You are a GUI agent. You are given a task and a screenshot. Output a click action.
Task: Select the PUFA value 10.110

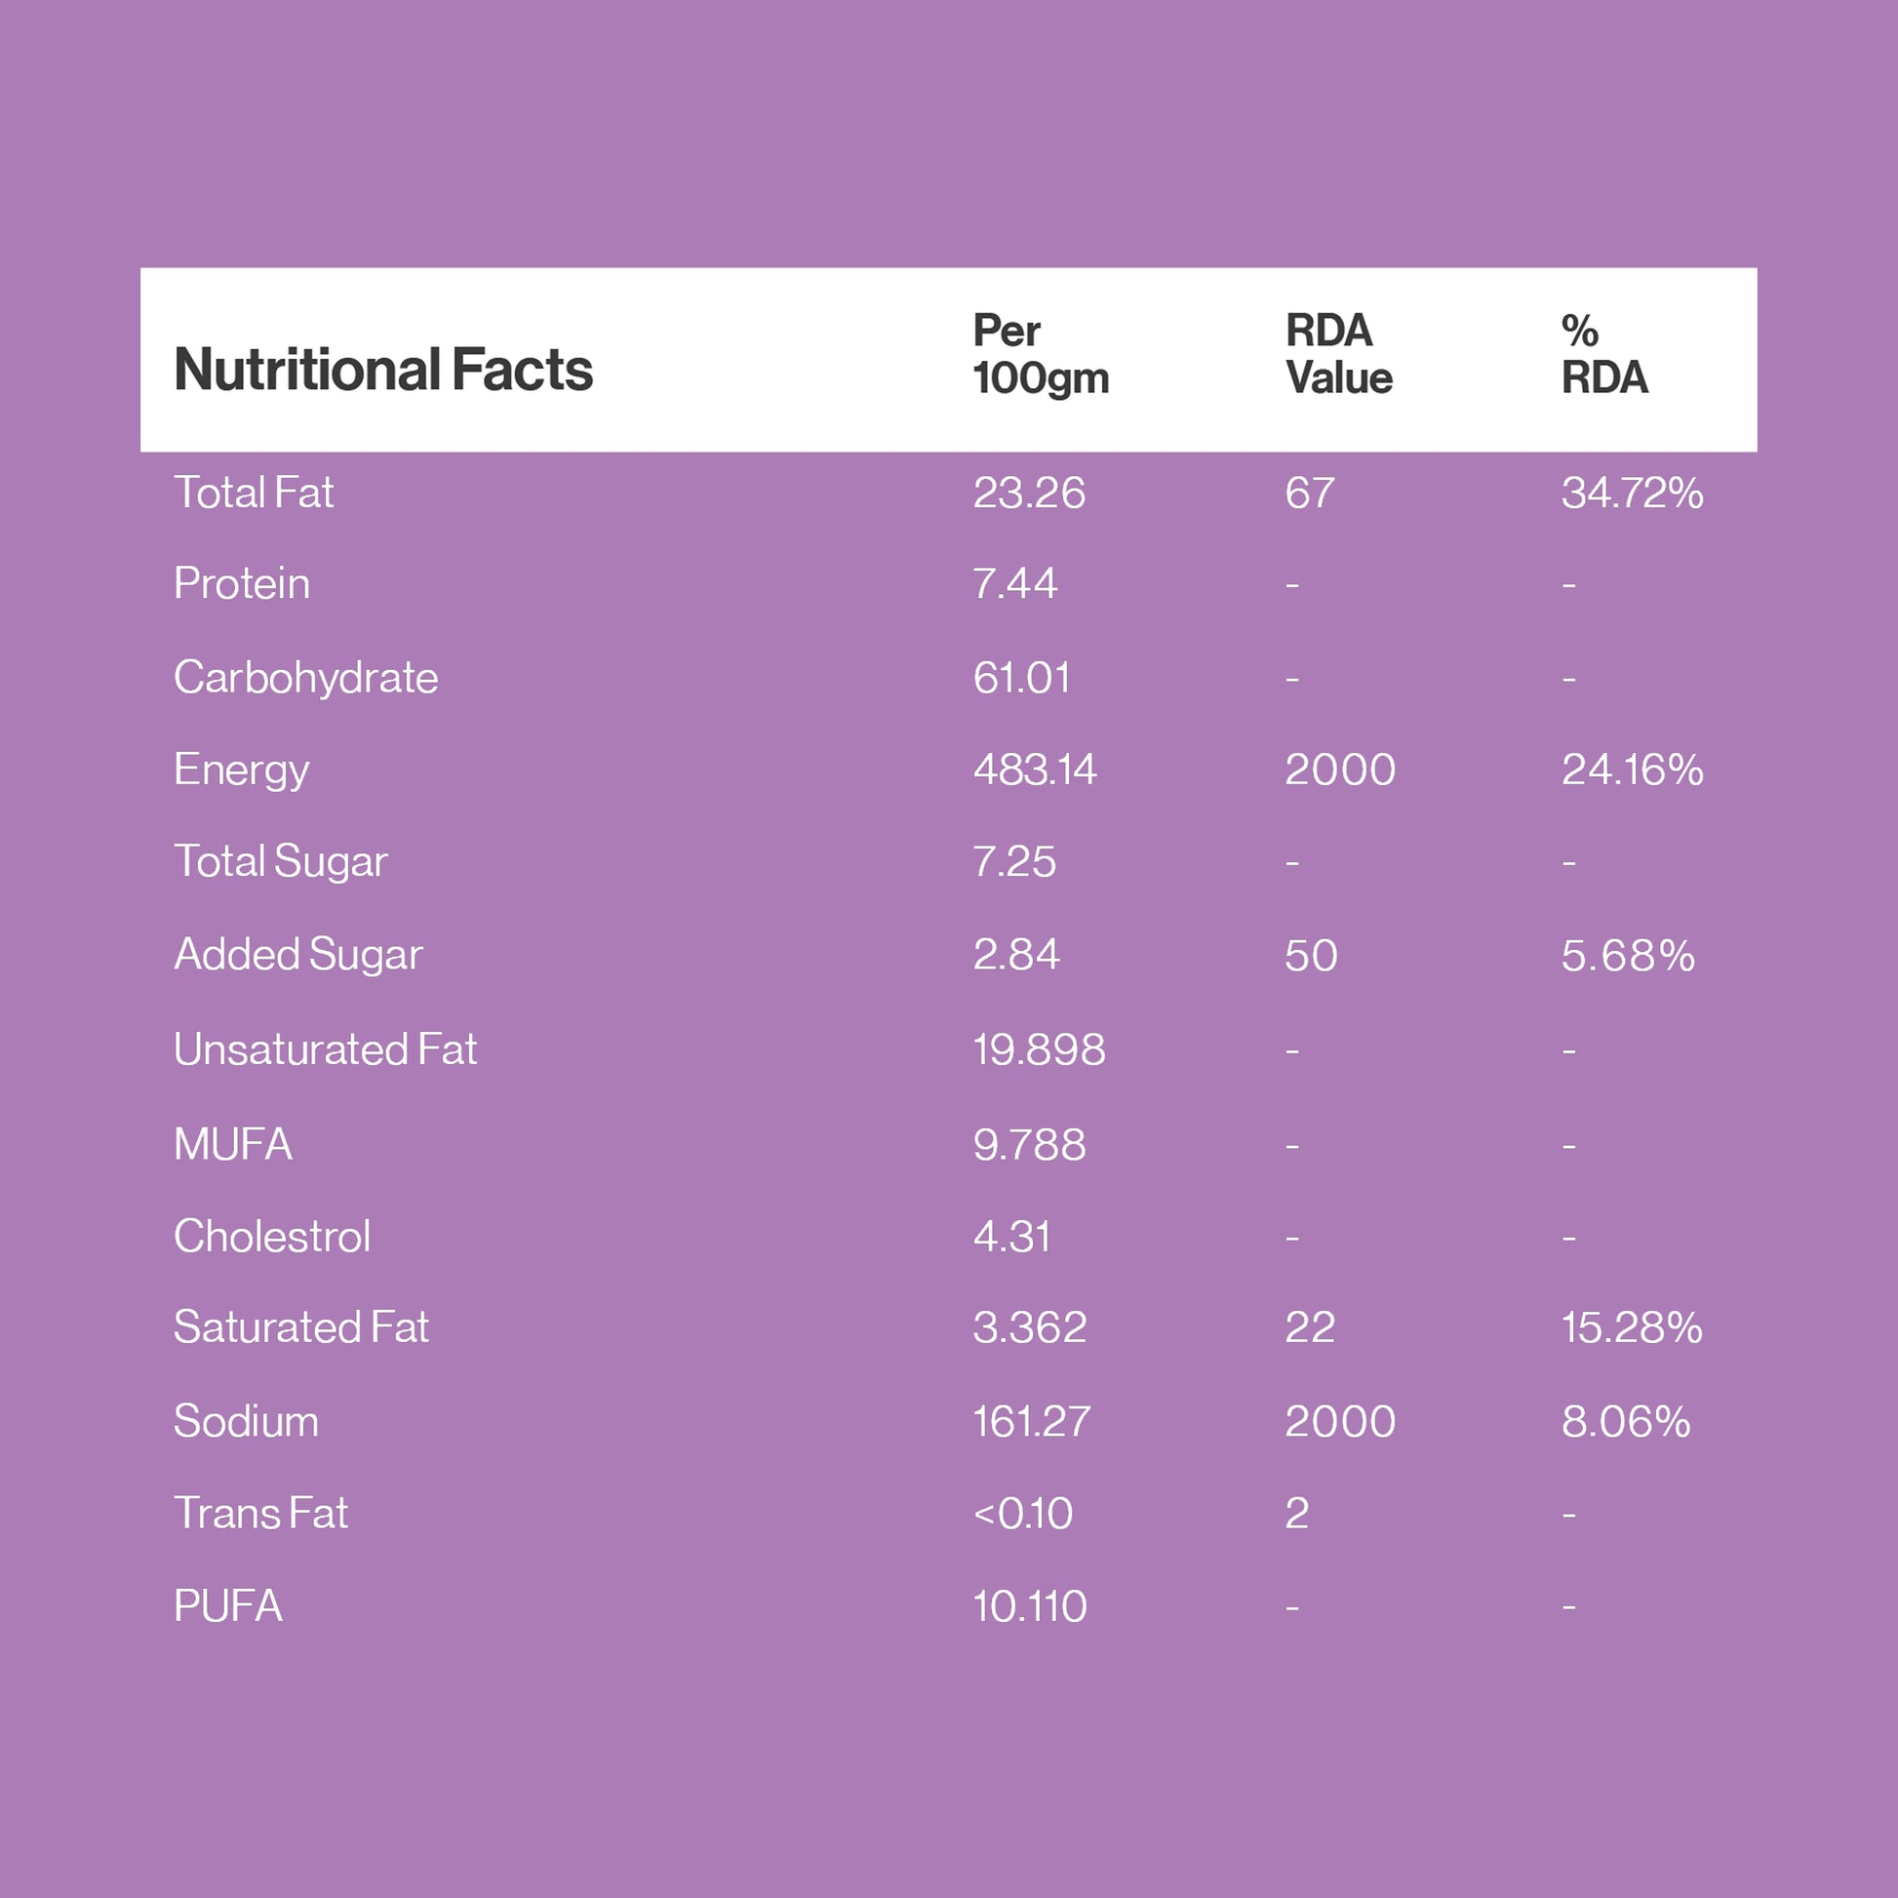coord(1029,1606)
